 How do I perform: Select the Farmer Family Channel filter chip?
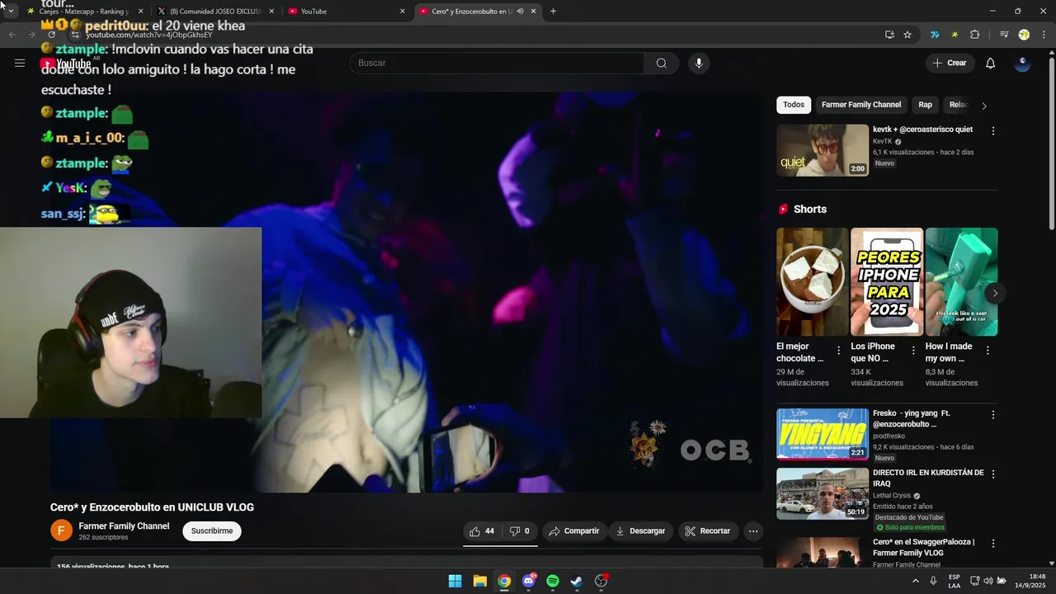[x=861, y=105]
